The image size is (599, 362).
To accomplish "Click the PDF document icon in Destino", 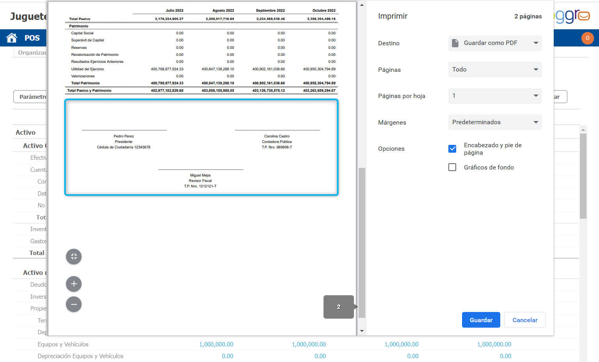I will (455, 43).
